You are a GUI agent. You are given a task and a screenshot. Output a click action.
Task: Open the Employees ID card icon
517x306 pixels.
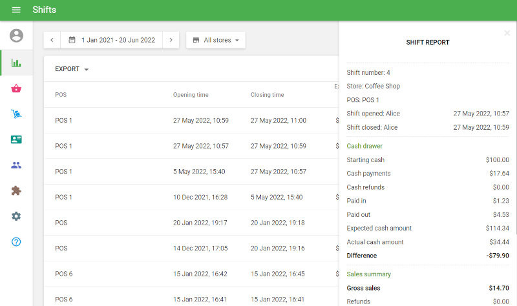pos(16,139)
